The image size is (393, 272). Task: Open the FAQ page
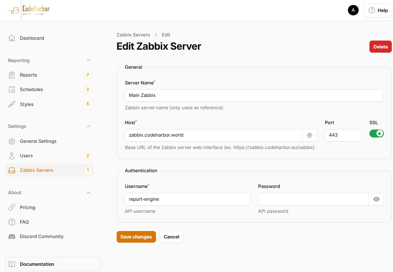click(50, 222)
